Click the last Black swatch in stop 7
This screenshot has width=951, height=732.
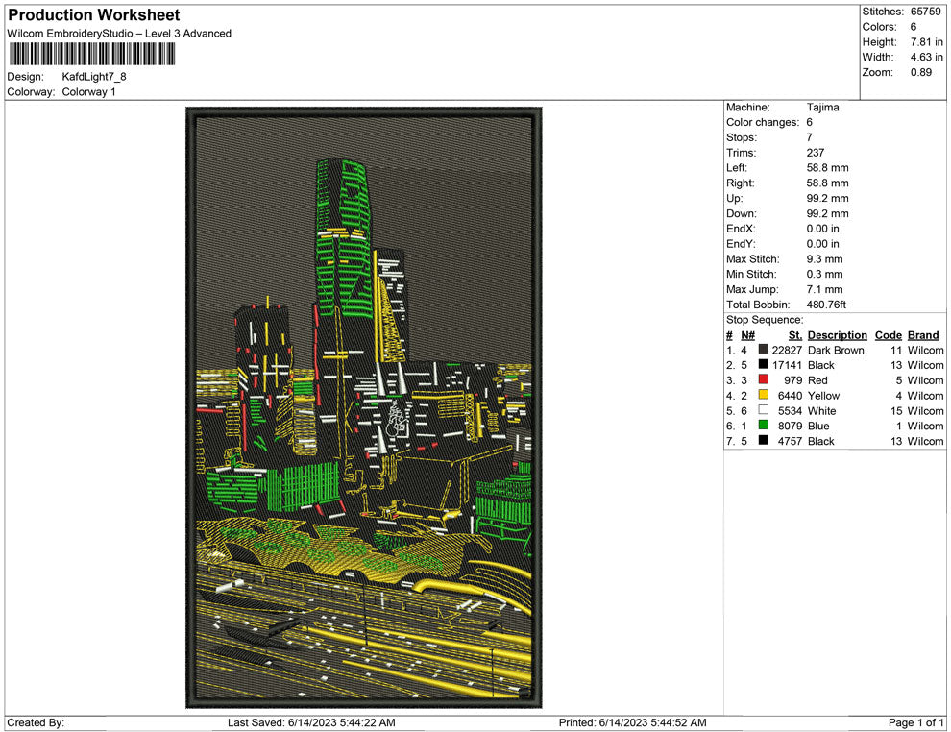click(x=764, y=441)
